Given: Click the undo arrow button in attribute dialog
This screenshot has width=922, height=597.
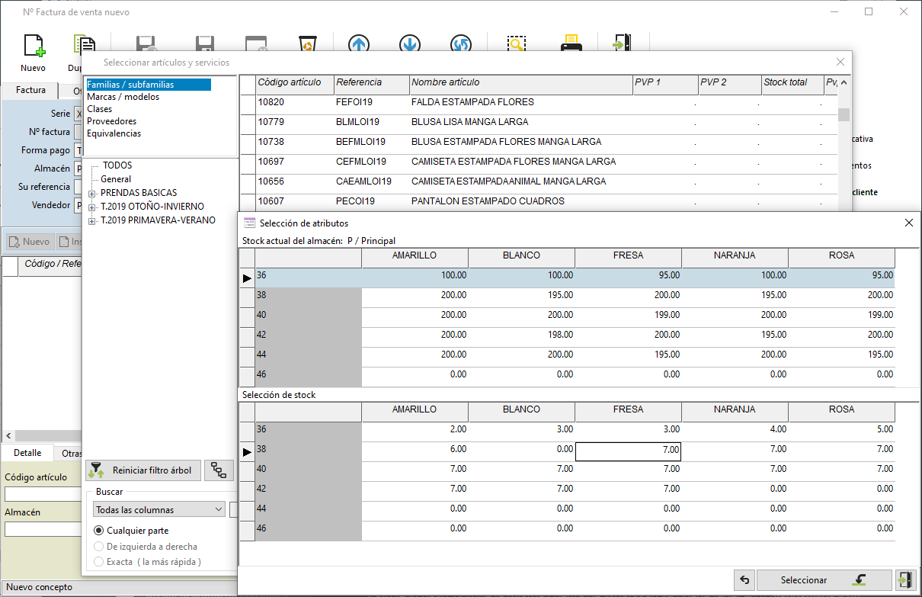Looking at the screenshot, I should point(744,580).
